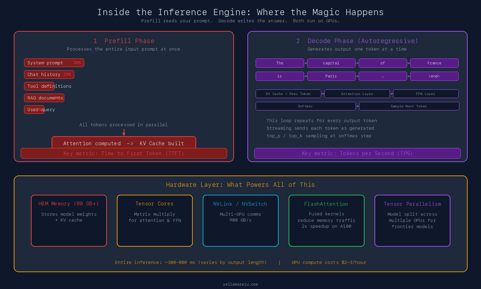481x289 pixels.
Task: Switch to the Prefill Phase panel
Action: click(123, 41)
